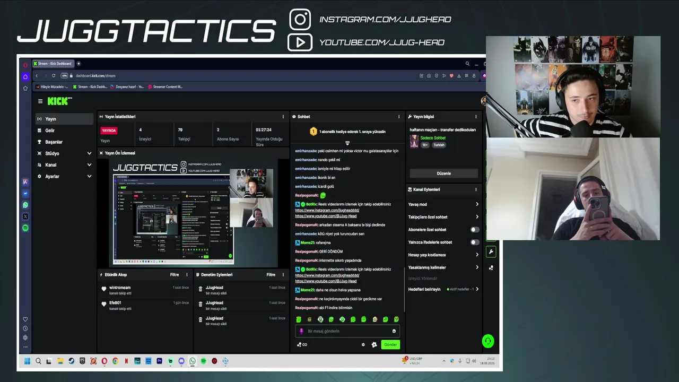Open Messenger in Opera sidebar
This screenshot has height=382, width=679.
point(25,193)
